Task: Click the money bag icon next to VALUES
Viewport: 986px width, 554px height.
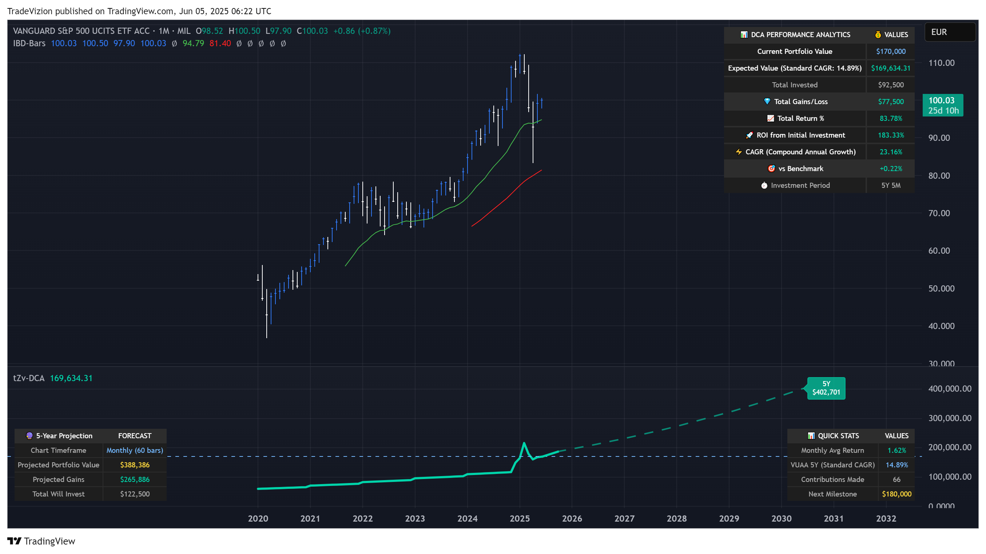Action: click(878, 35)
